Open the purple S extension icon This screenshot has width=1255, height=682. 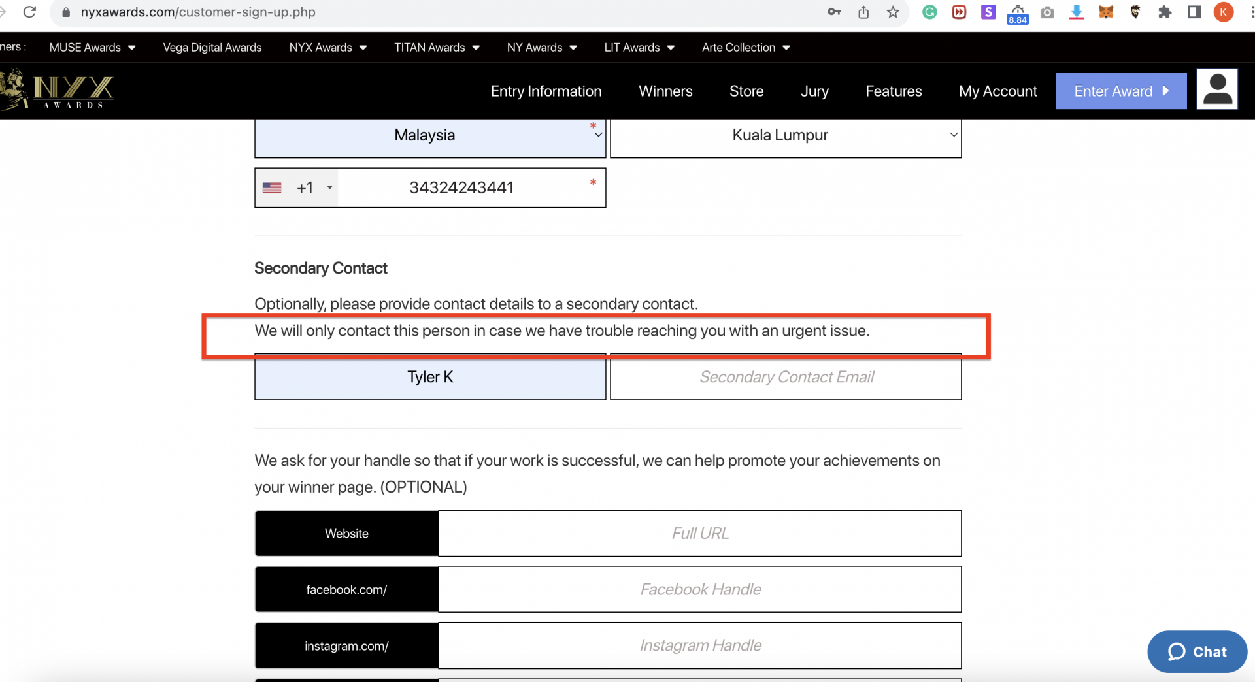(x=988, y=12)
